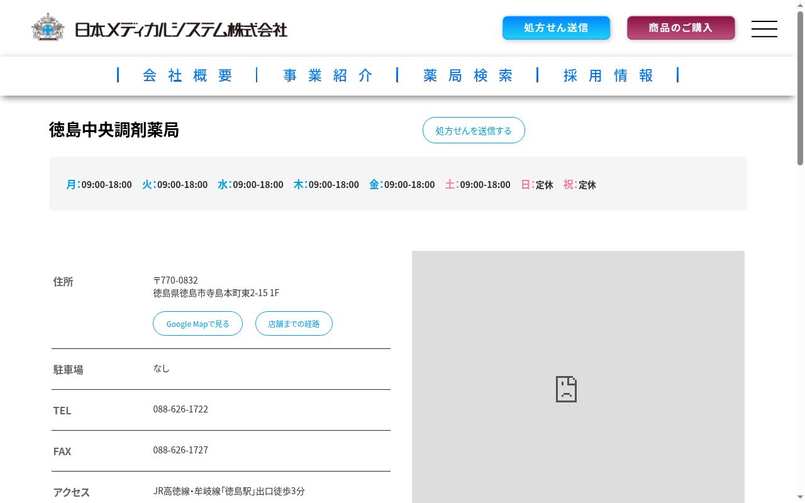Click 店舗までの経路 button
The height and width of the screenshot is (503, 805).
(294, 324)
